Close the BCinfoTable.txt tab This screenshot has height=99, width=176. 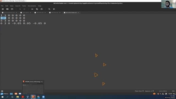(x=78, y=13)
